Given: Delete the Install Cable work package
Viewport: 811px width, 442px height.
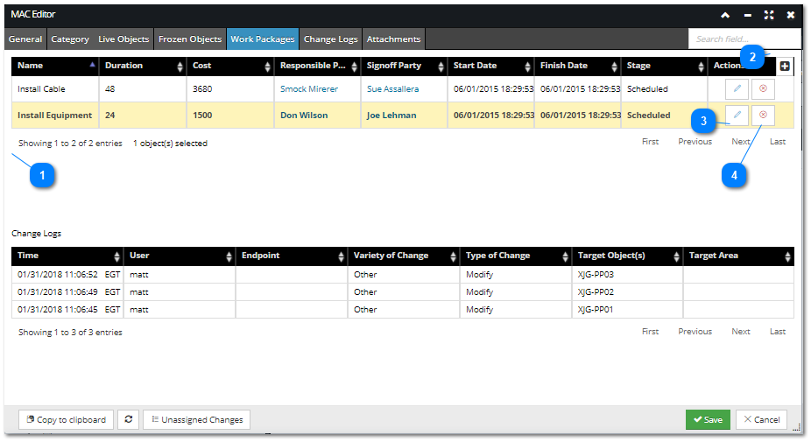Looking at the screenshot, I should click(763, 89).
